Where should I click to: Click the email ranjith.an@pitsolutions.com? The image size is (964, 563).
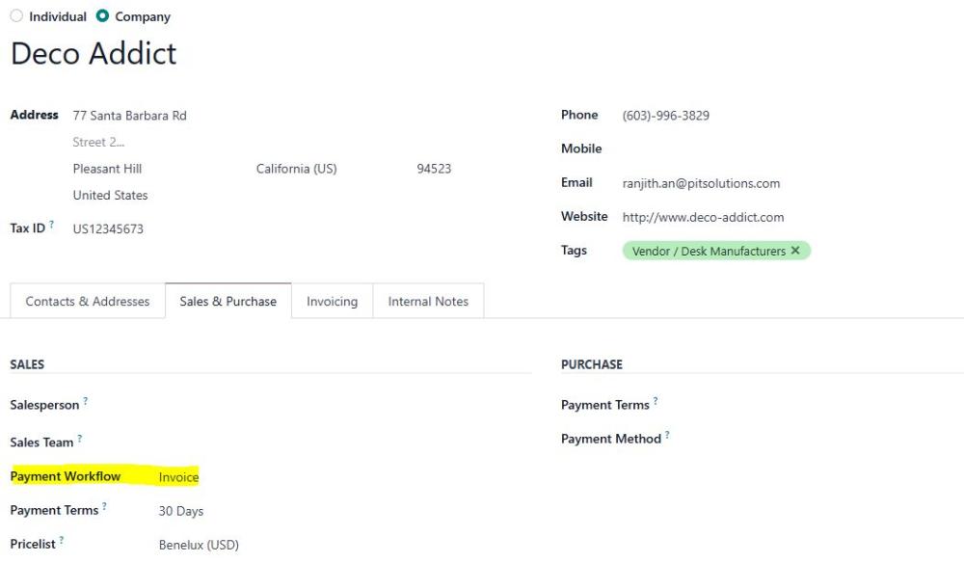[x=701, y=183]
